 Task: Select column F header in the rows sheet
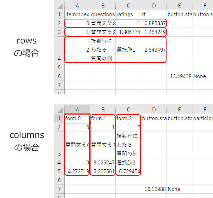click(x=203, y=6)
